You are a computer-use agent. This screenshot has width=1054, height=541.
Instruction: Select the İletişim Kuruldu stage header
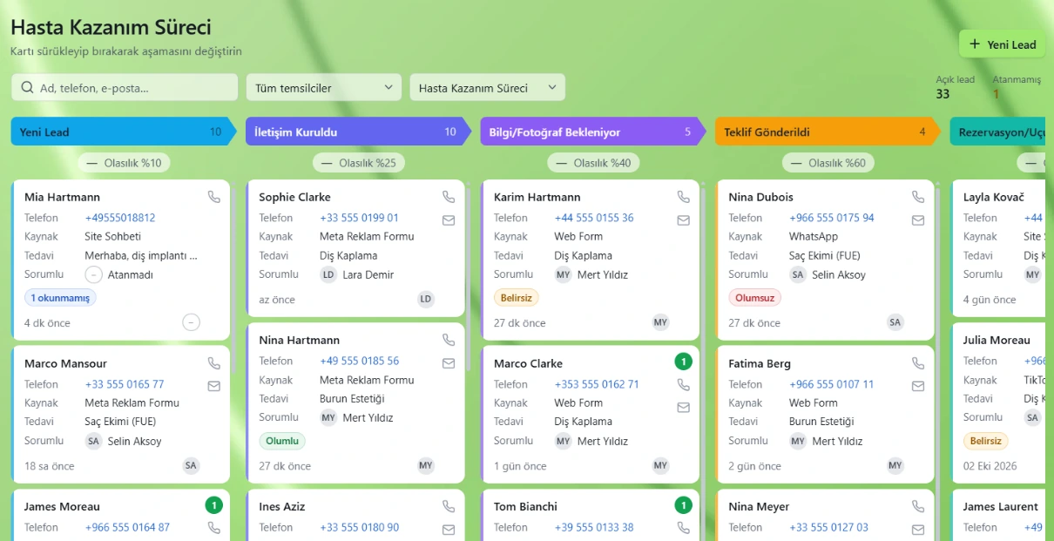click(359, 132)
